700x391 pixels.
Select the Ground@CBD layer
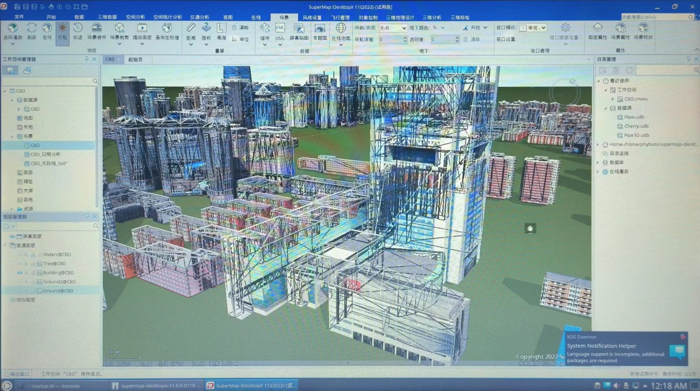58,291
